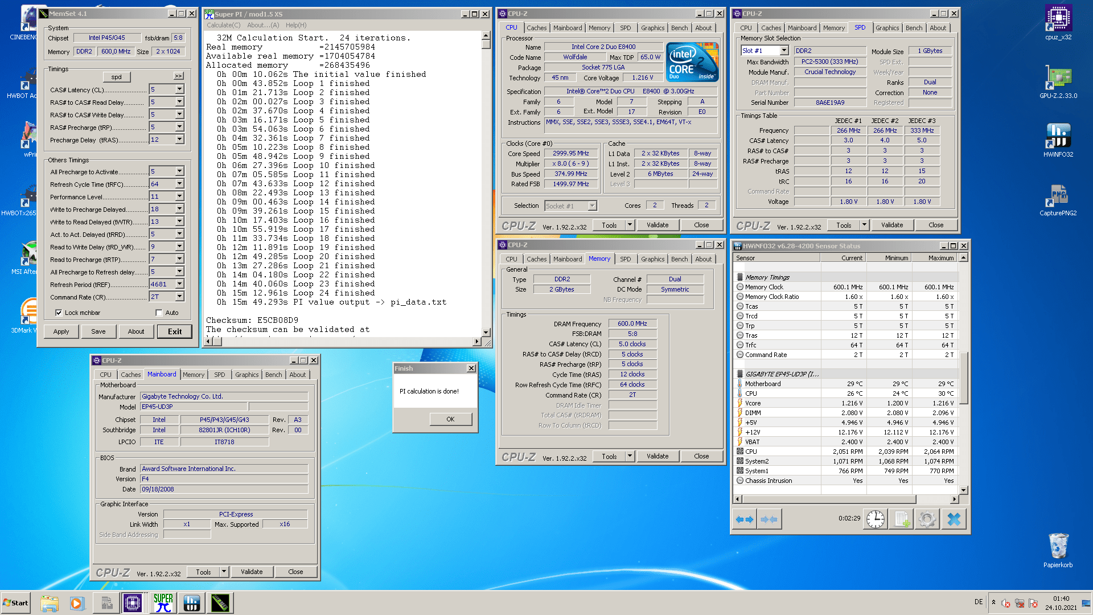Switch to HWiNFO in the taskbar
The height and width of the screenshot is (615, 1093).
pos(192,603)
